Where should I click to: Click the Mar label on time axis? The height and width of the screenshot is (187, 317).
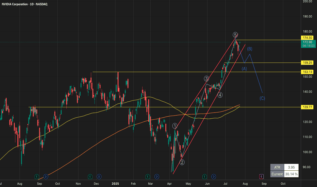[150, 184]
